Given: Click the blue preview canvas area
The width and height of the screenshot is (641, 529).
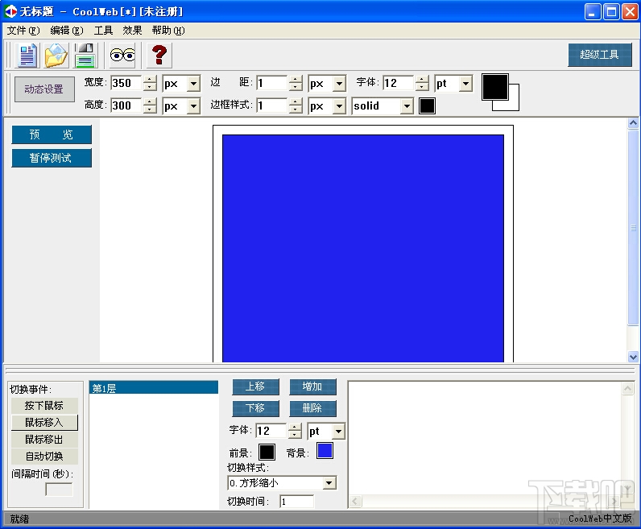Looking at the screenshot, I should click(363, 248).
